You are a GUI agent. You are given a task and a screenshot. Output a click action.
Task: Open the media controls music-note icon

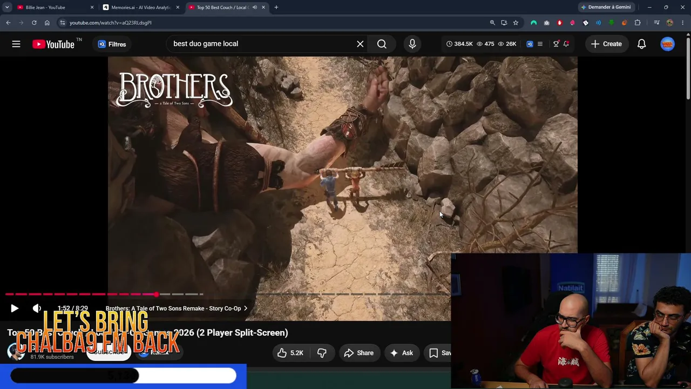click(656, 23)
